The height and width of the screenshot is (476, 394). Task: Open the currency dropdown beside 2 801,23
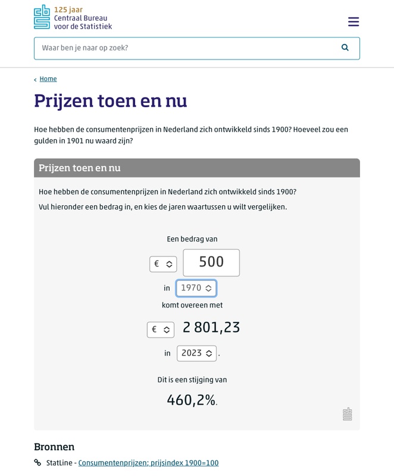161,329
